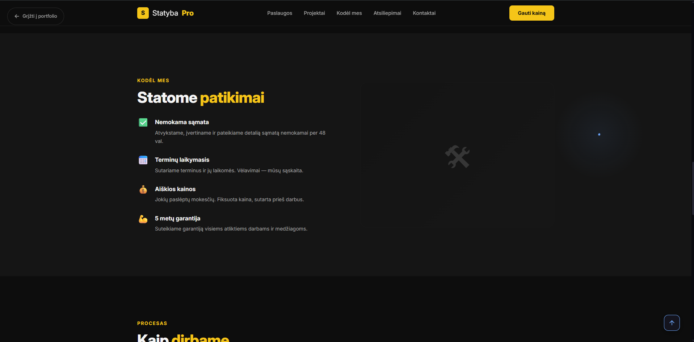Click the yellow S logo icon

(x=143, y=13)
